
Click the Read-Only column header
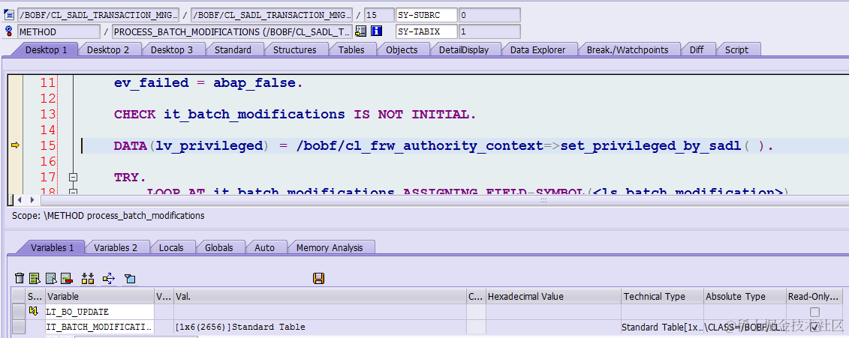814,296
